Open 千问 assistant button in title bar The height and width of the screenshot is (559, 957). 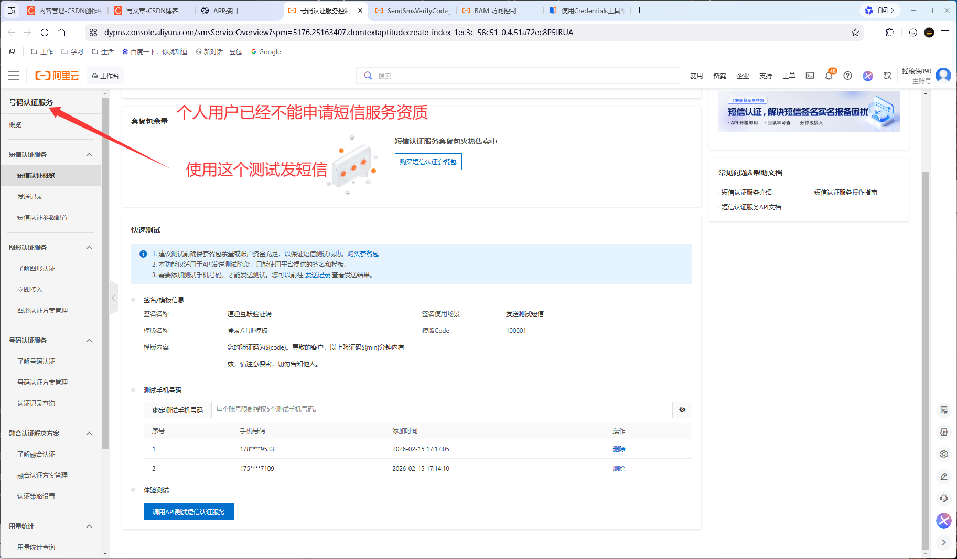coord(879,10)
